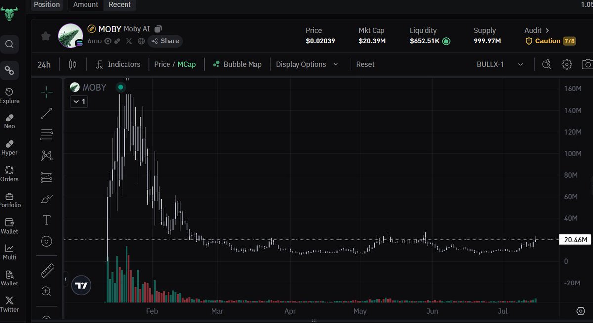Toggle the green MOBY series status dot

coord(120,87)
